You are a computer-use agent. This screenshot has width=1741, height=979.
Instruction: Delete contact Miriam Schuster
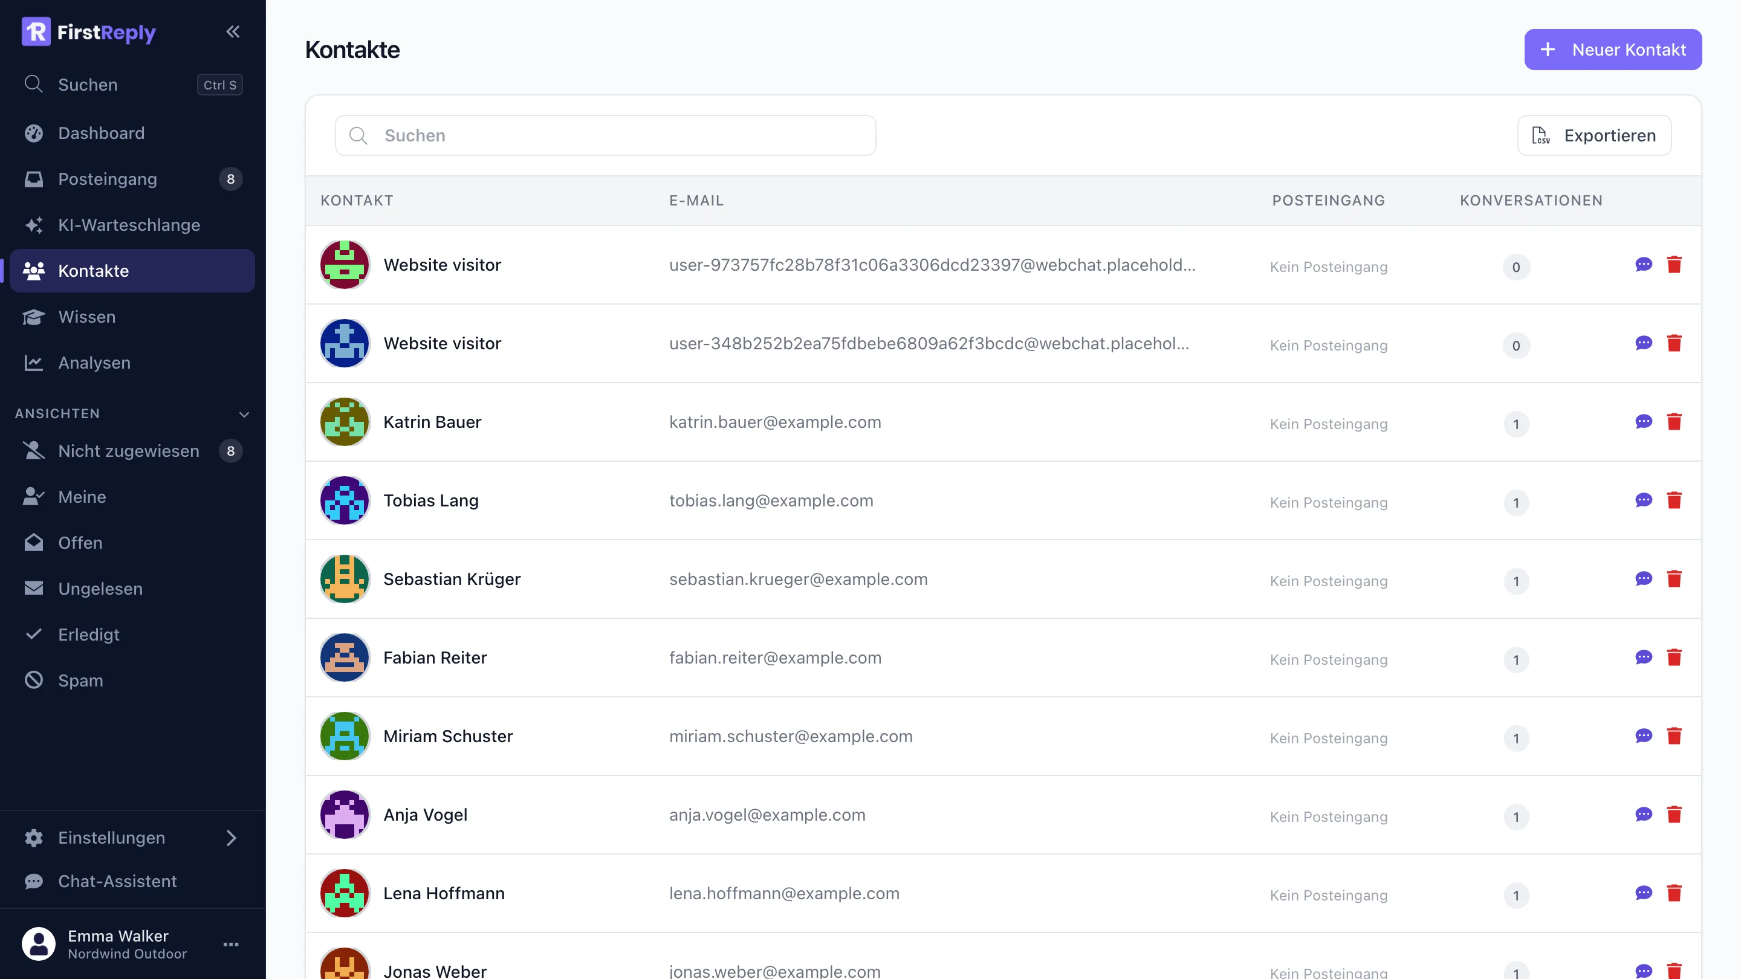pyautogui.click(x=1674, y=736)
